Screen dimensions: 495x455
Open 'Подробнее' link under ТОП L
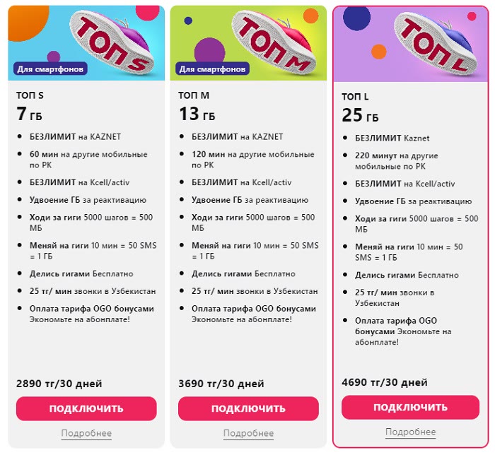(410, 432)
